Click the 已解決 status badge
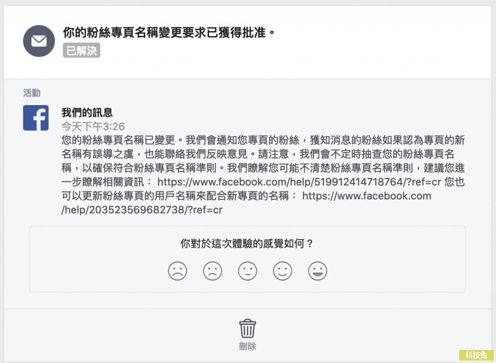The height and width of the screenshot is (363, 496). pos(81,51)
